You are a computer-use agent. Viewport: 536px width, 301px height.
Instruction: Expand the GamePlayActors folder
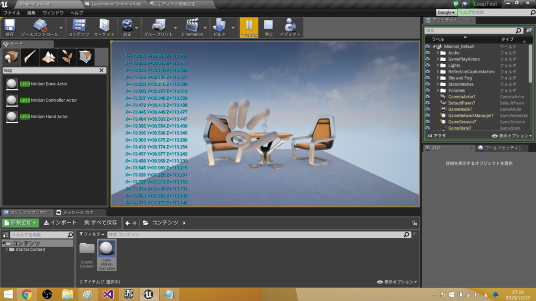click(438, 59)
